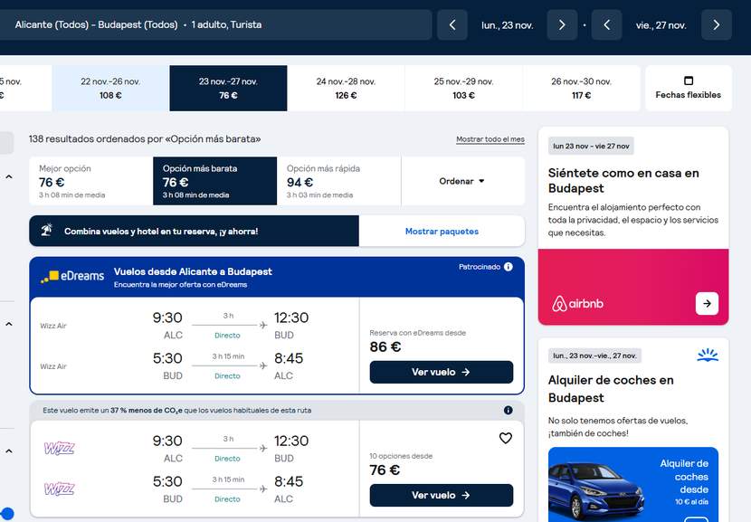Image resolution: width=751 pixels, height=522 pixels.
Task: Click Mostrar paquetes link
Action: point(442,232)
